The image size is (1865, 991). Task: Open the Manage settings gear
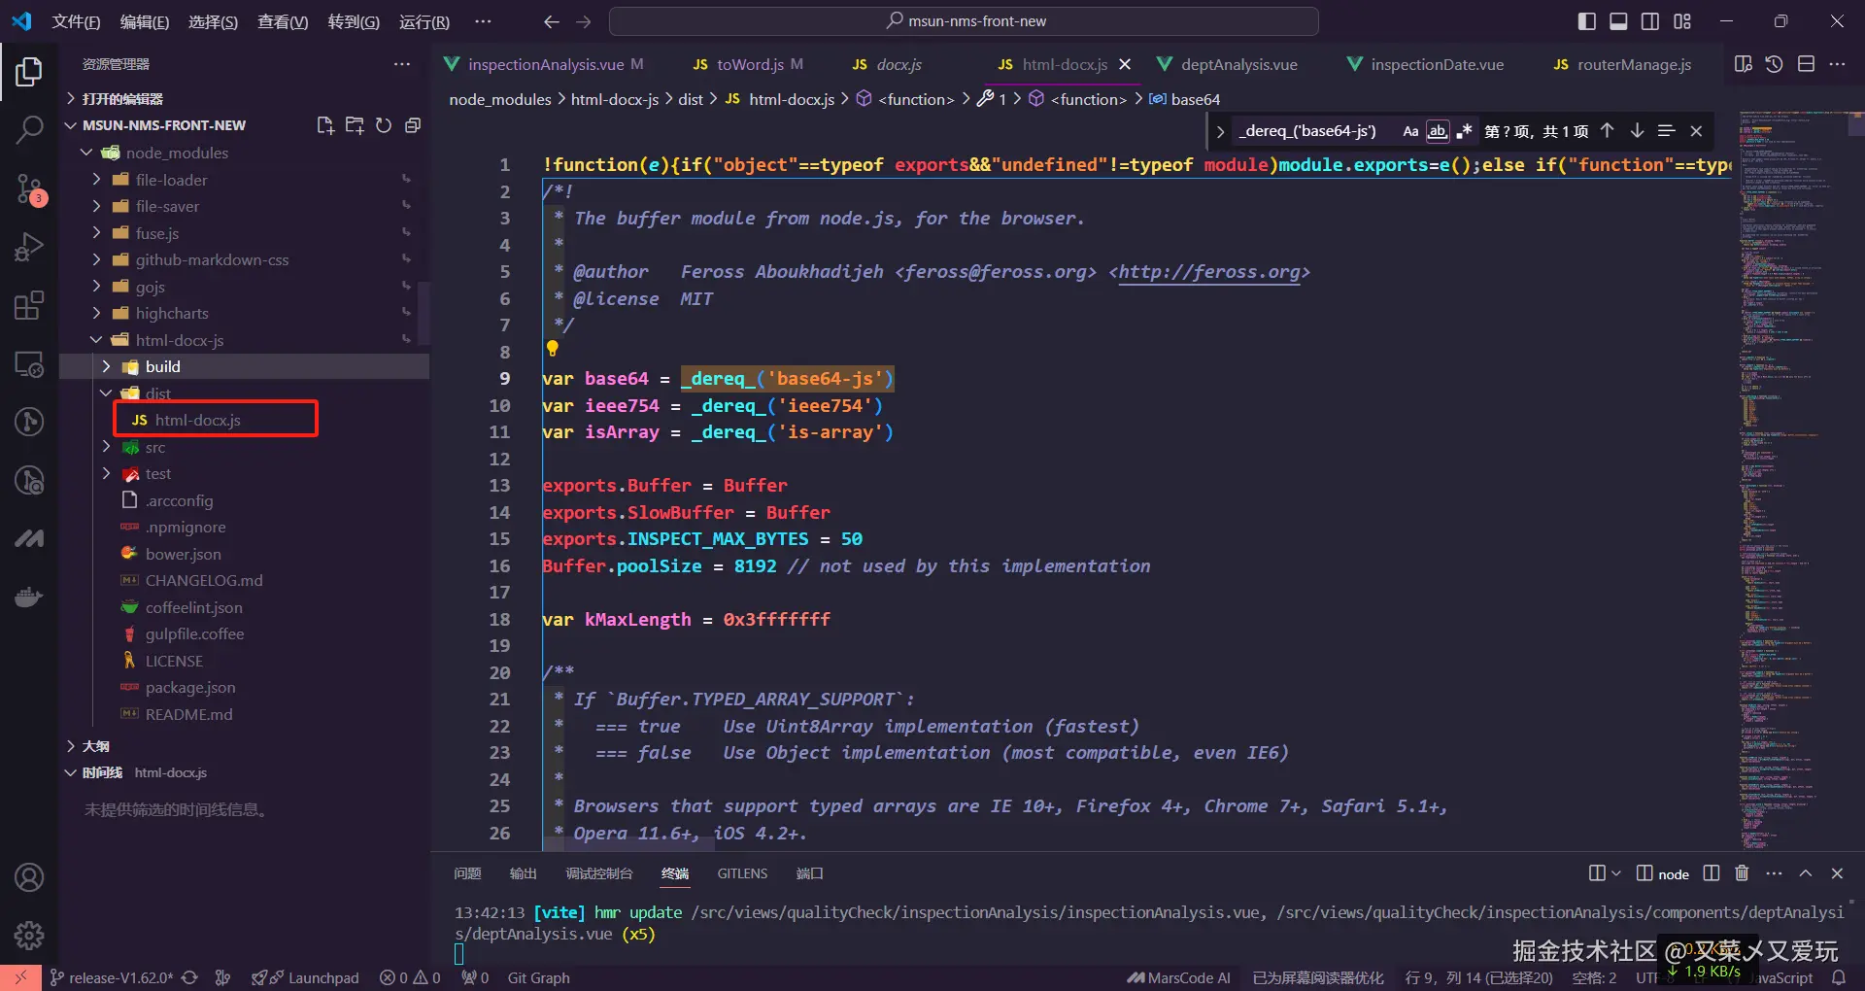click(29, 936)
